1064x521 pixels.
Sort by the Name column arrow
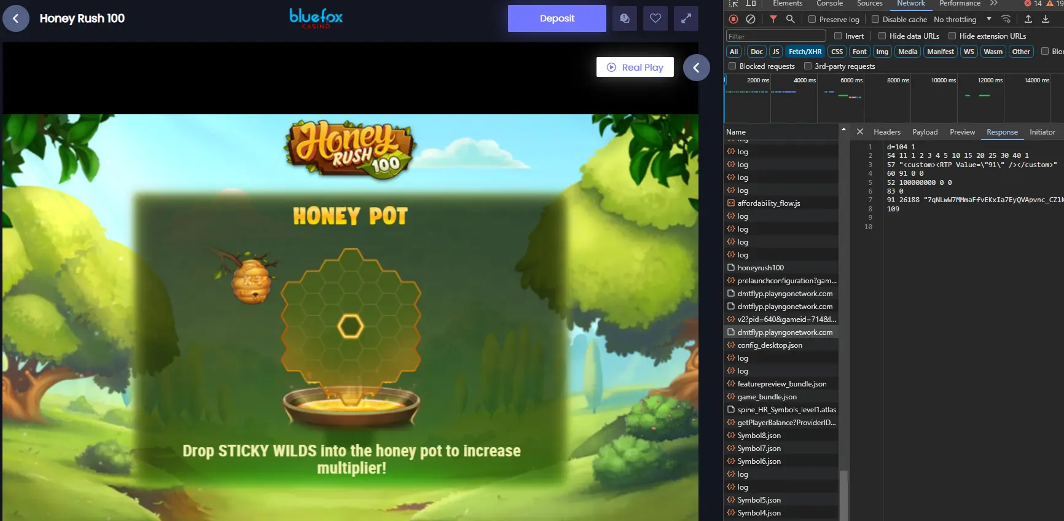click(843, 130)
